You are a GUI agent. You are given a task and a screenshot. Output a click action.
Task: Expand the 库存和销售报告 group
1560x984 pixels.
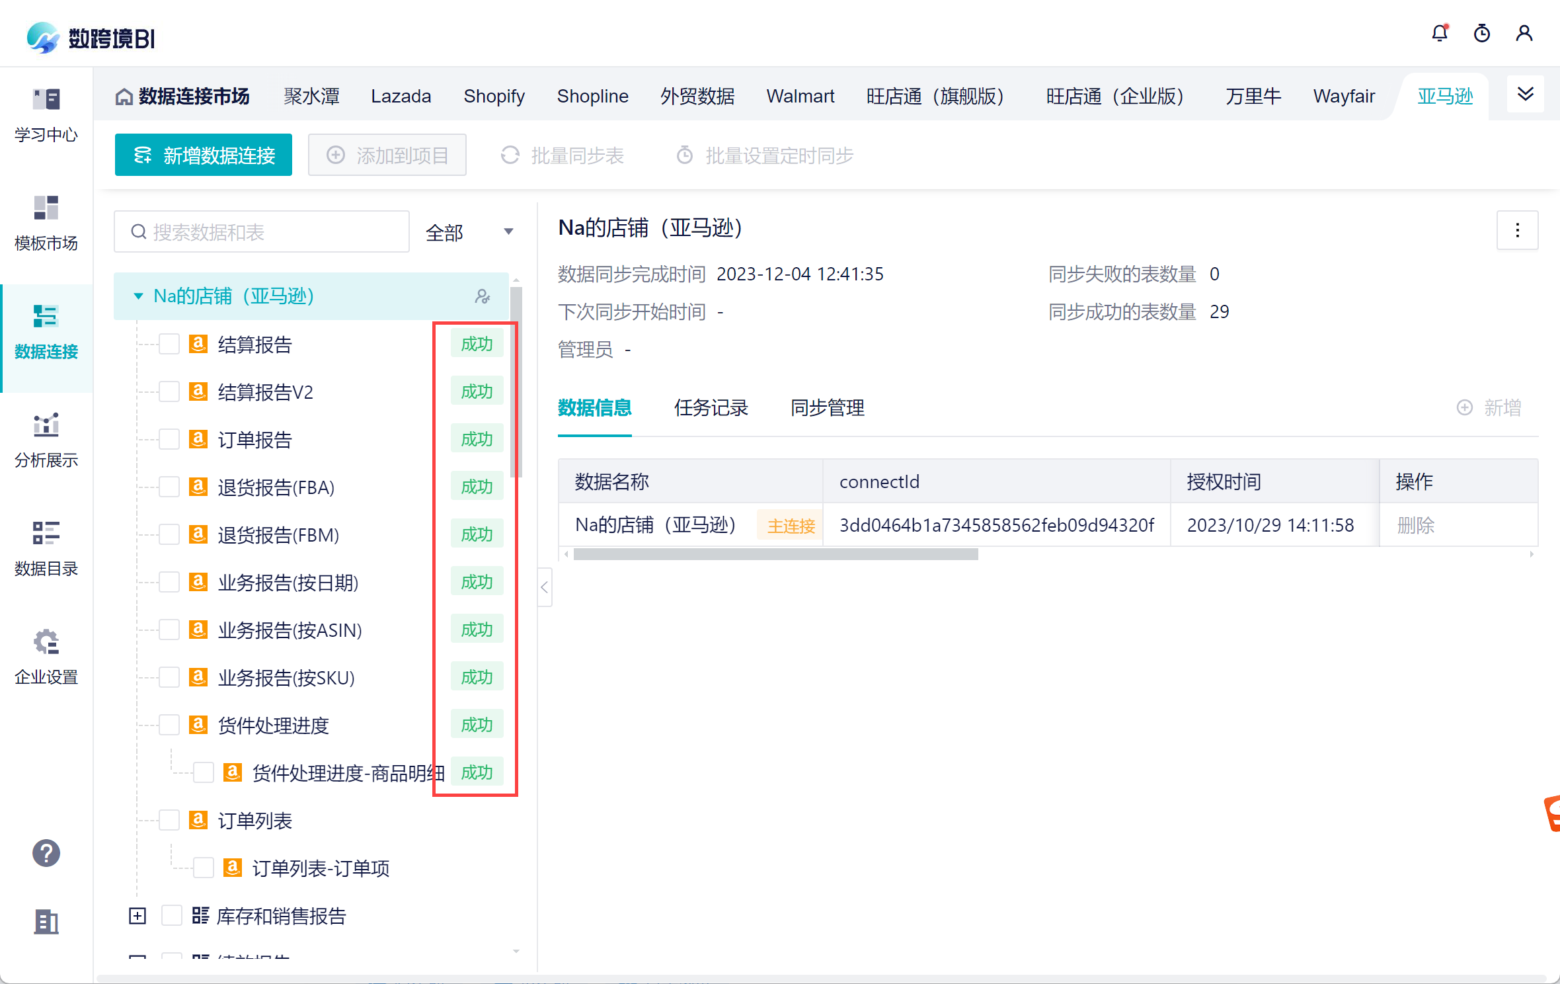tap(137, 916)
